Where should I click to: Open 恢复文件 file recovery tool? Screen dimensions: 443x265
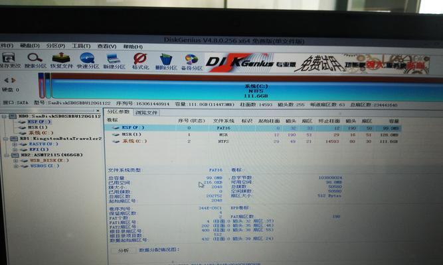click(61, 58)
